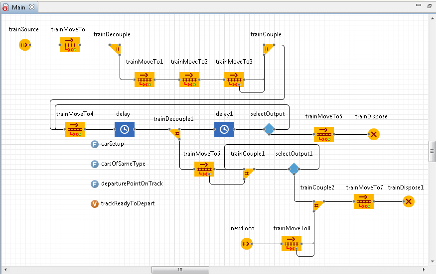Click the horizontal scrollbar thumb

point(180,270)
